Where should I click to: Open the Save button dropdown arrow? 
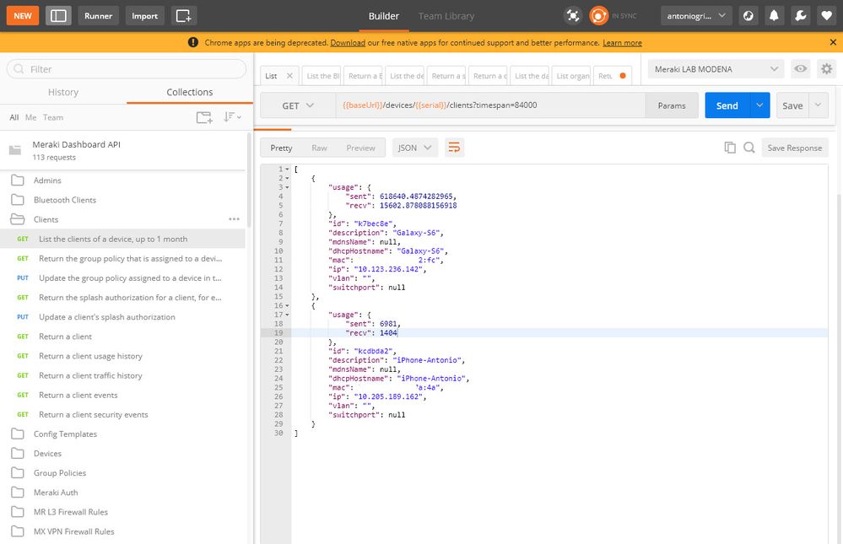click(x=819, y=106)
